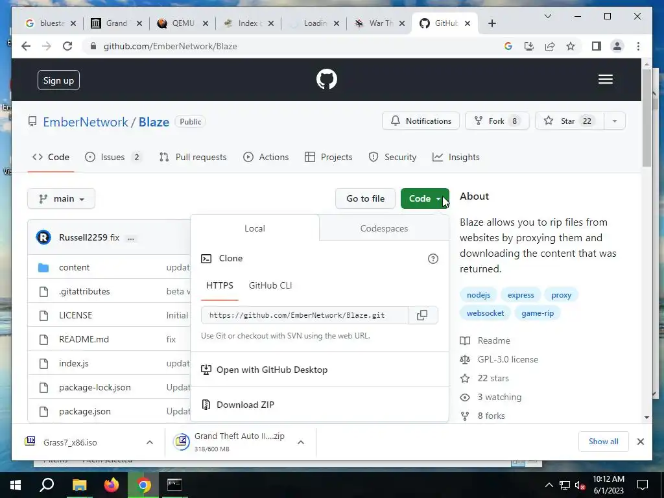The image size is (664, 498).
Task: Click the Russell2259 avatar
Action: tap(43, 237)
